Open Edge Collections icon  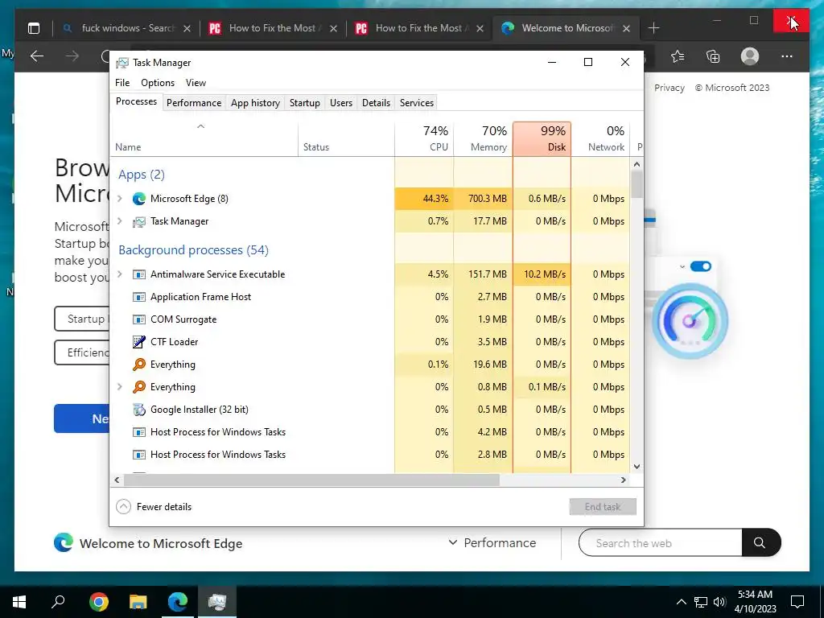pos(713,56)
